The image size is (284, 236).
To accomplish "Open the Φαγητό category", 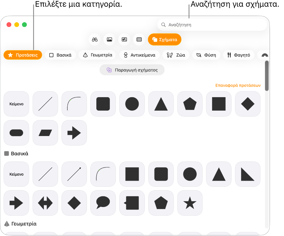I will tap(239, 55).
